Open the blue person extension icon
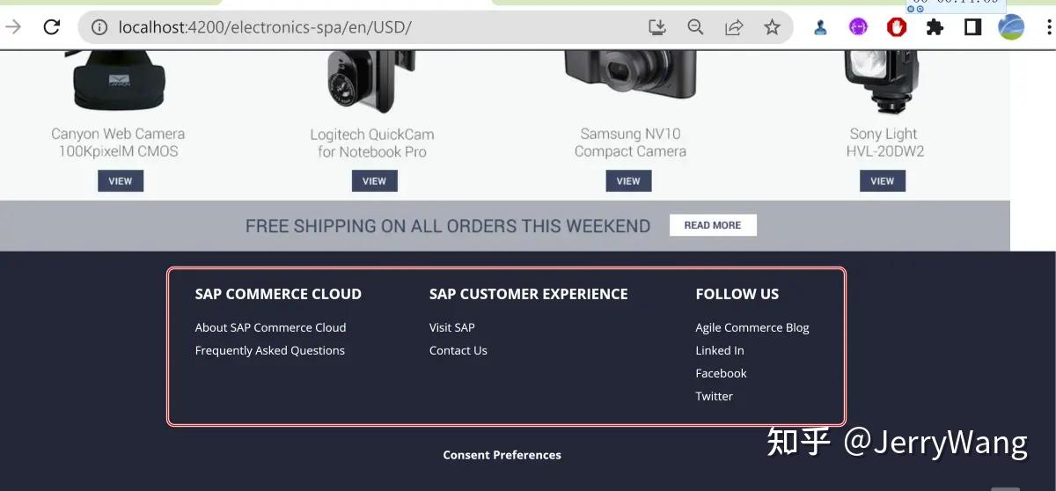This screenshot has height=491, width=1056. (820, 27)
